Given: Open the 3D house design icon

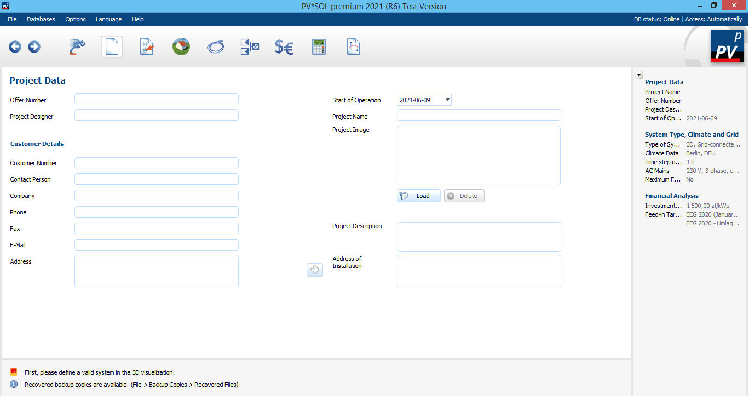Looking at the screenshot, I should 181,47.
